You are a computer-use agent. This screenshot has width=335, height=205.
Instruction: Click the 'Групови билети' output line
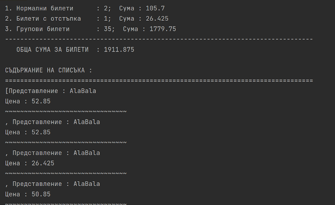click(x=91, y=29)
